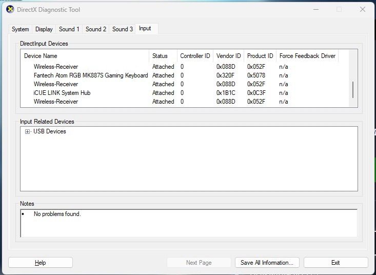Open the Display tab
Image resolution: width=376 pixels, height=275 pixels.
coord(44,29)
